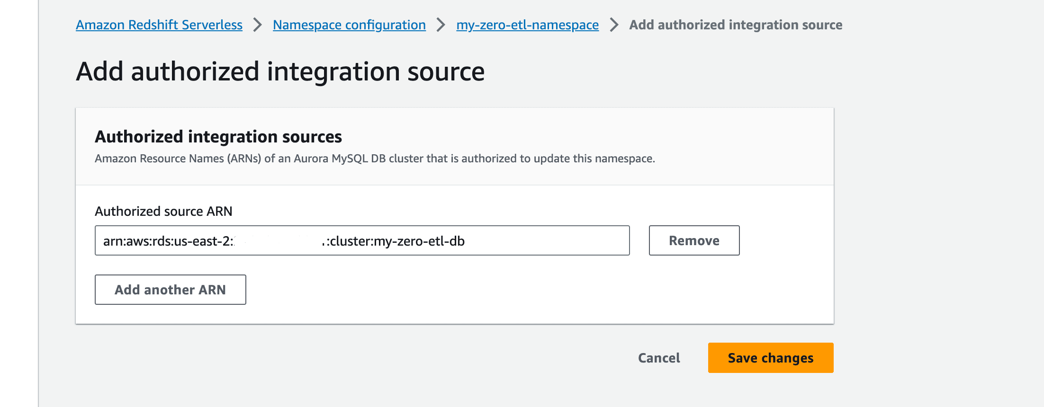Remove the authorized source ARN entry
Viewport: 1044px width, 407px height.
694,240
